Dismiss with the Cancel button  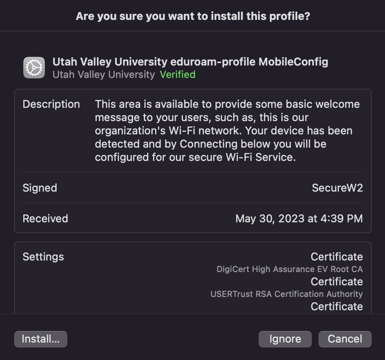coord(345,339)
